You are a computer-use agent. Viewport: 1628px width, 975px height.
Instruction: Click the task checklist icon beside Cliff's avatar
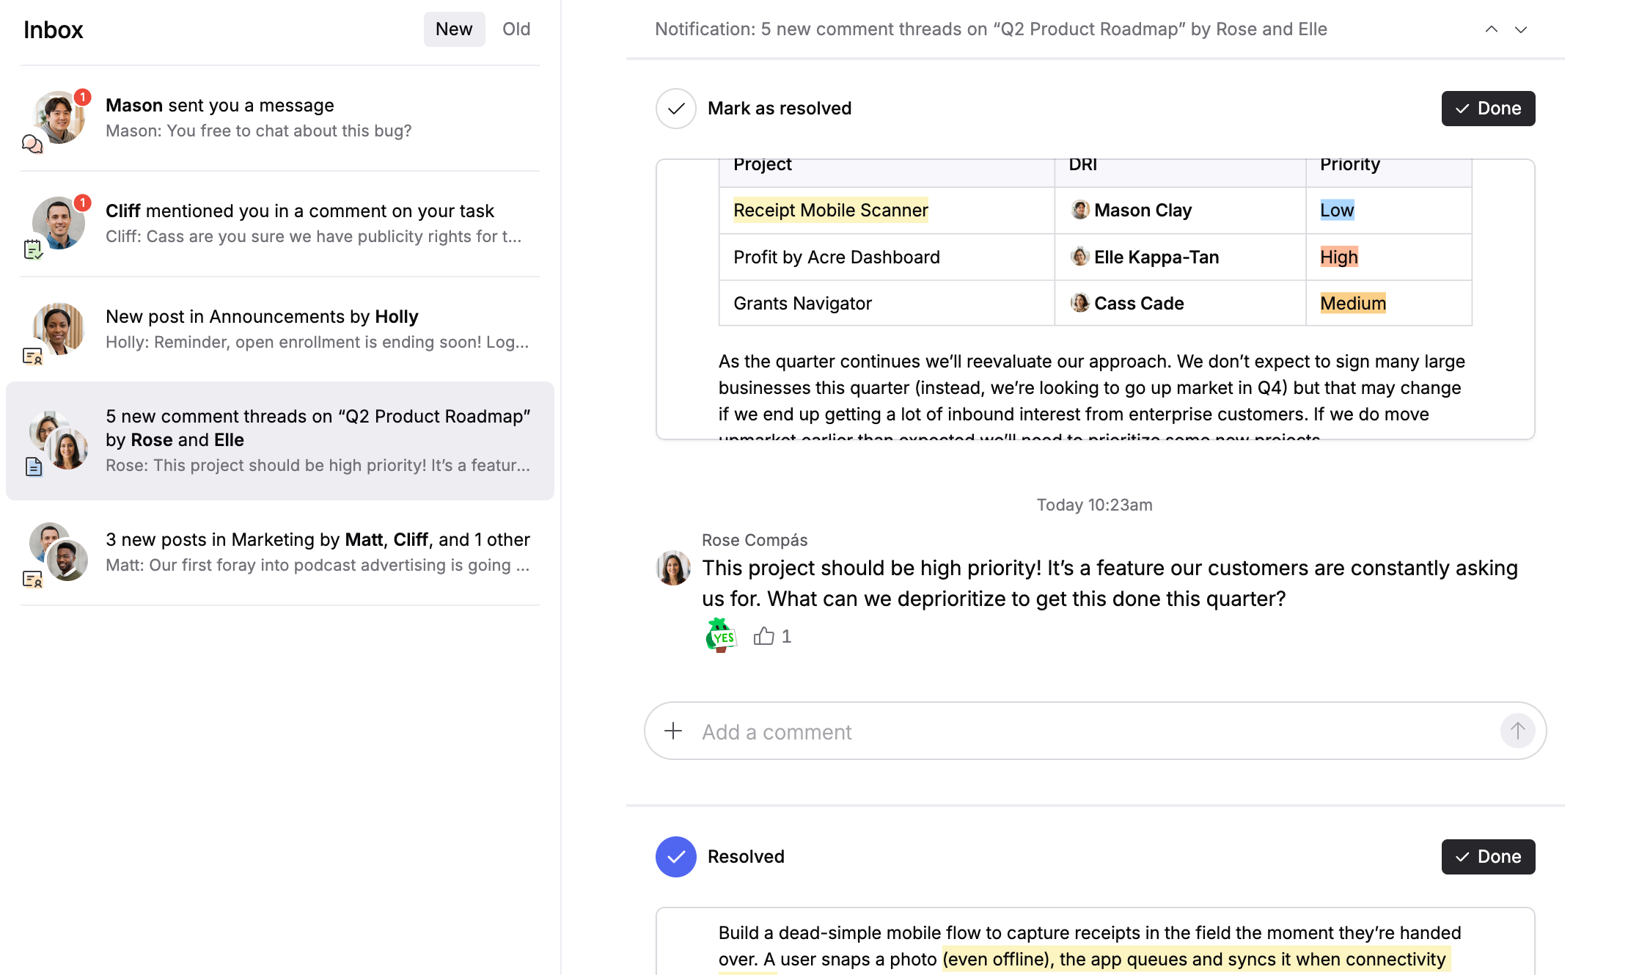pos(33,249)
